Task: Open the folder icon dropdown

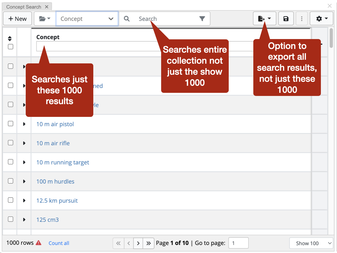Action: (44, 19)
